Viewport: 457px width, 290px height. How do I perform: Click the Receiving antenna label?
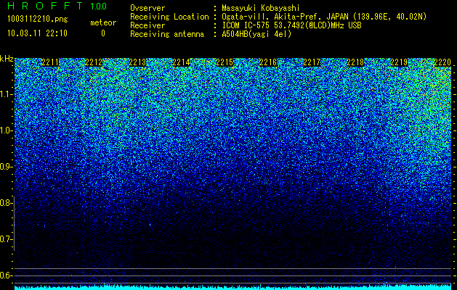167,34
